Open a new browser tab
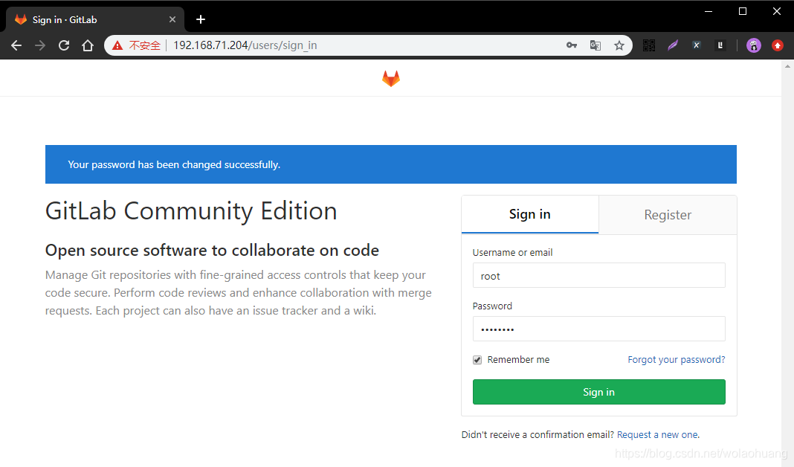This screenshot has height=467, width=794. 201,19
